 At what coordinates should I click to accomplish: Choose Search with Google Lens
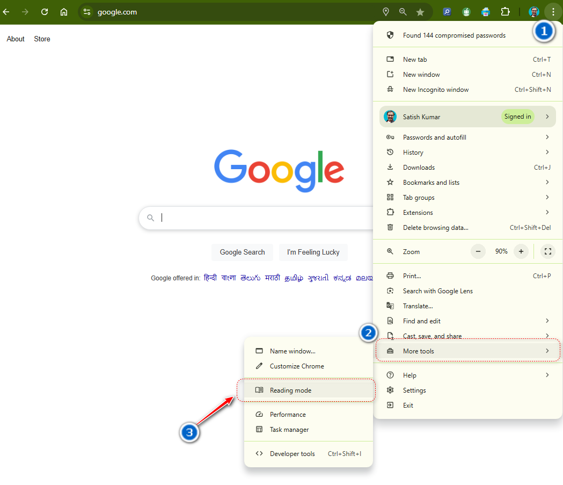(468, 291)
